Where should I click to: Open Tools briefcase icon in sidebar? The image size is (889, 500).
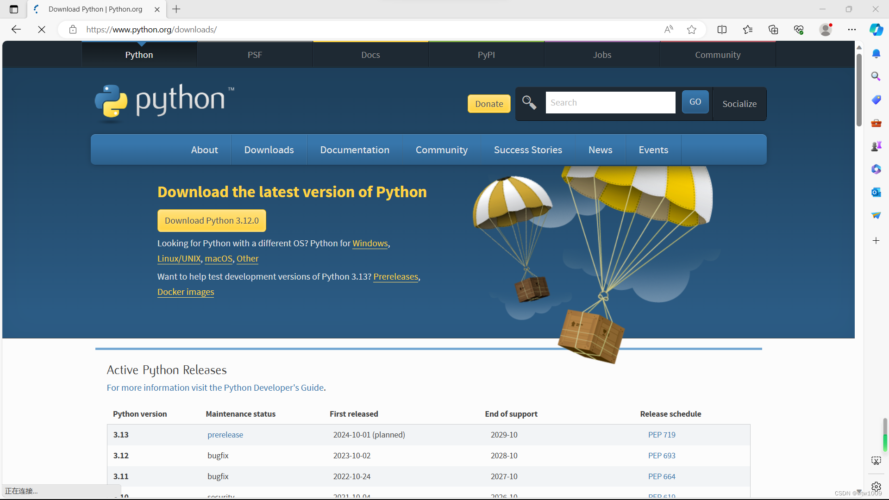(x=876, y=123)
